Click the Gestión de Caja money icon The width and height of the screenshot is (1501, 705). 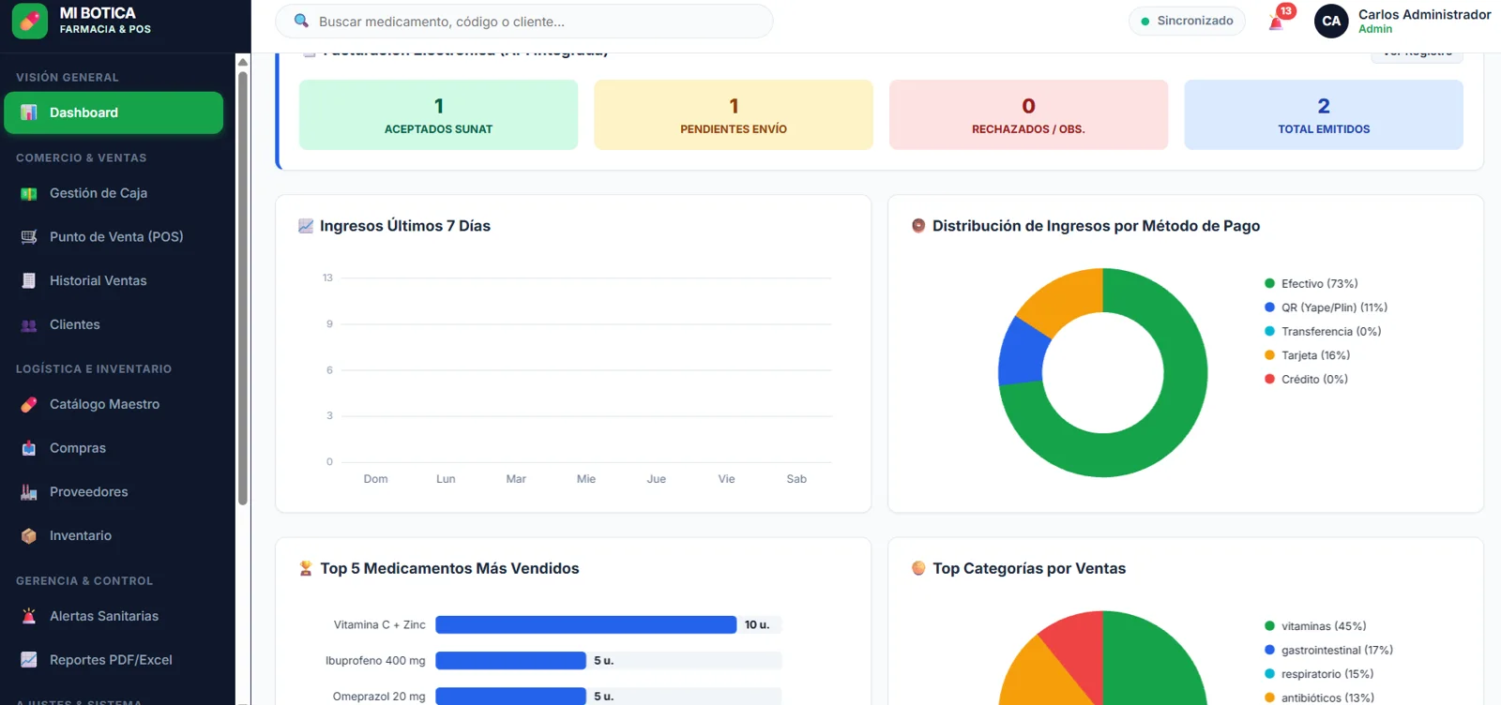[x=29, y=193]
